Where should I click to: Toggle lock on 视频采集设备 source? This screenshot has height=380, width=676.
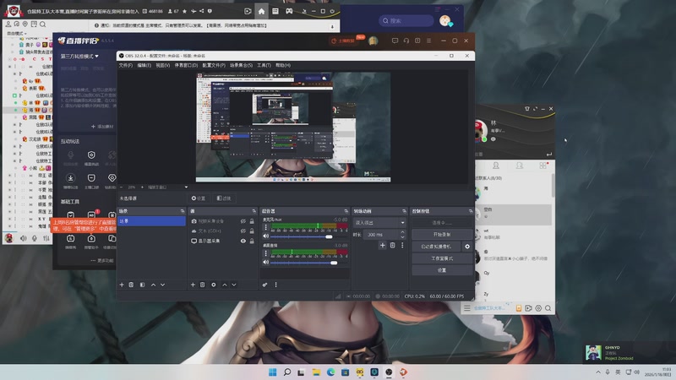point(252,221)
